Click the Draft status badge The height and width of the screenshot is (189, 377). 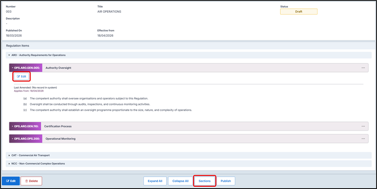tap(298, 12)
